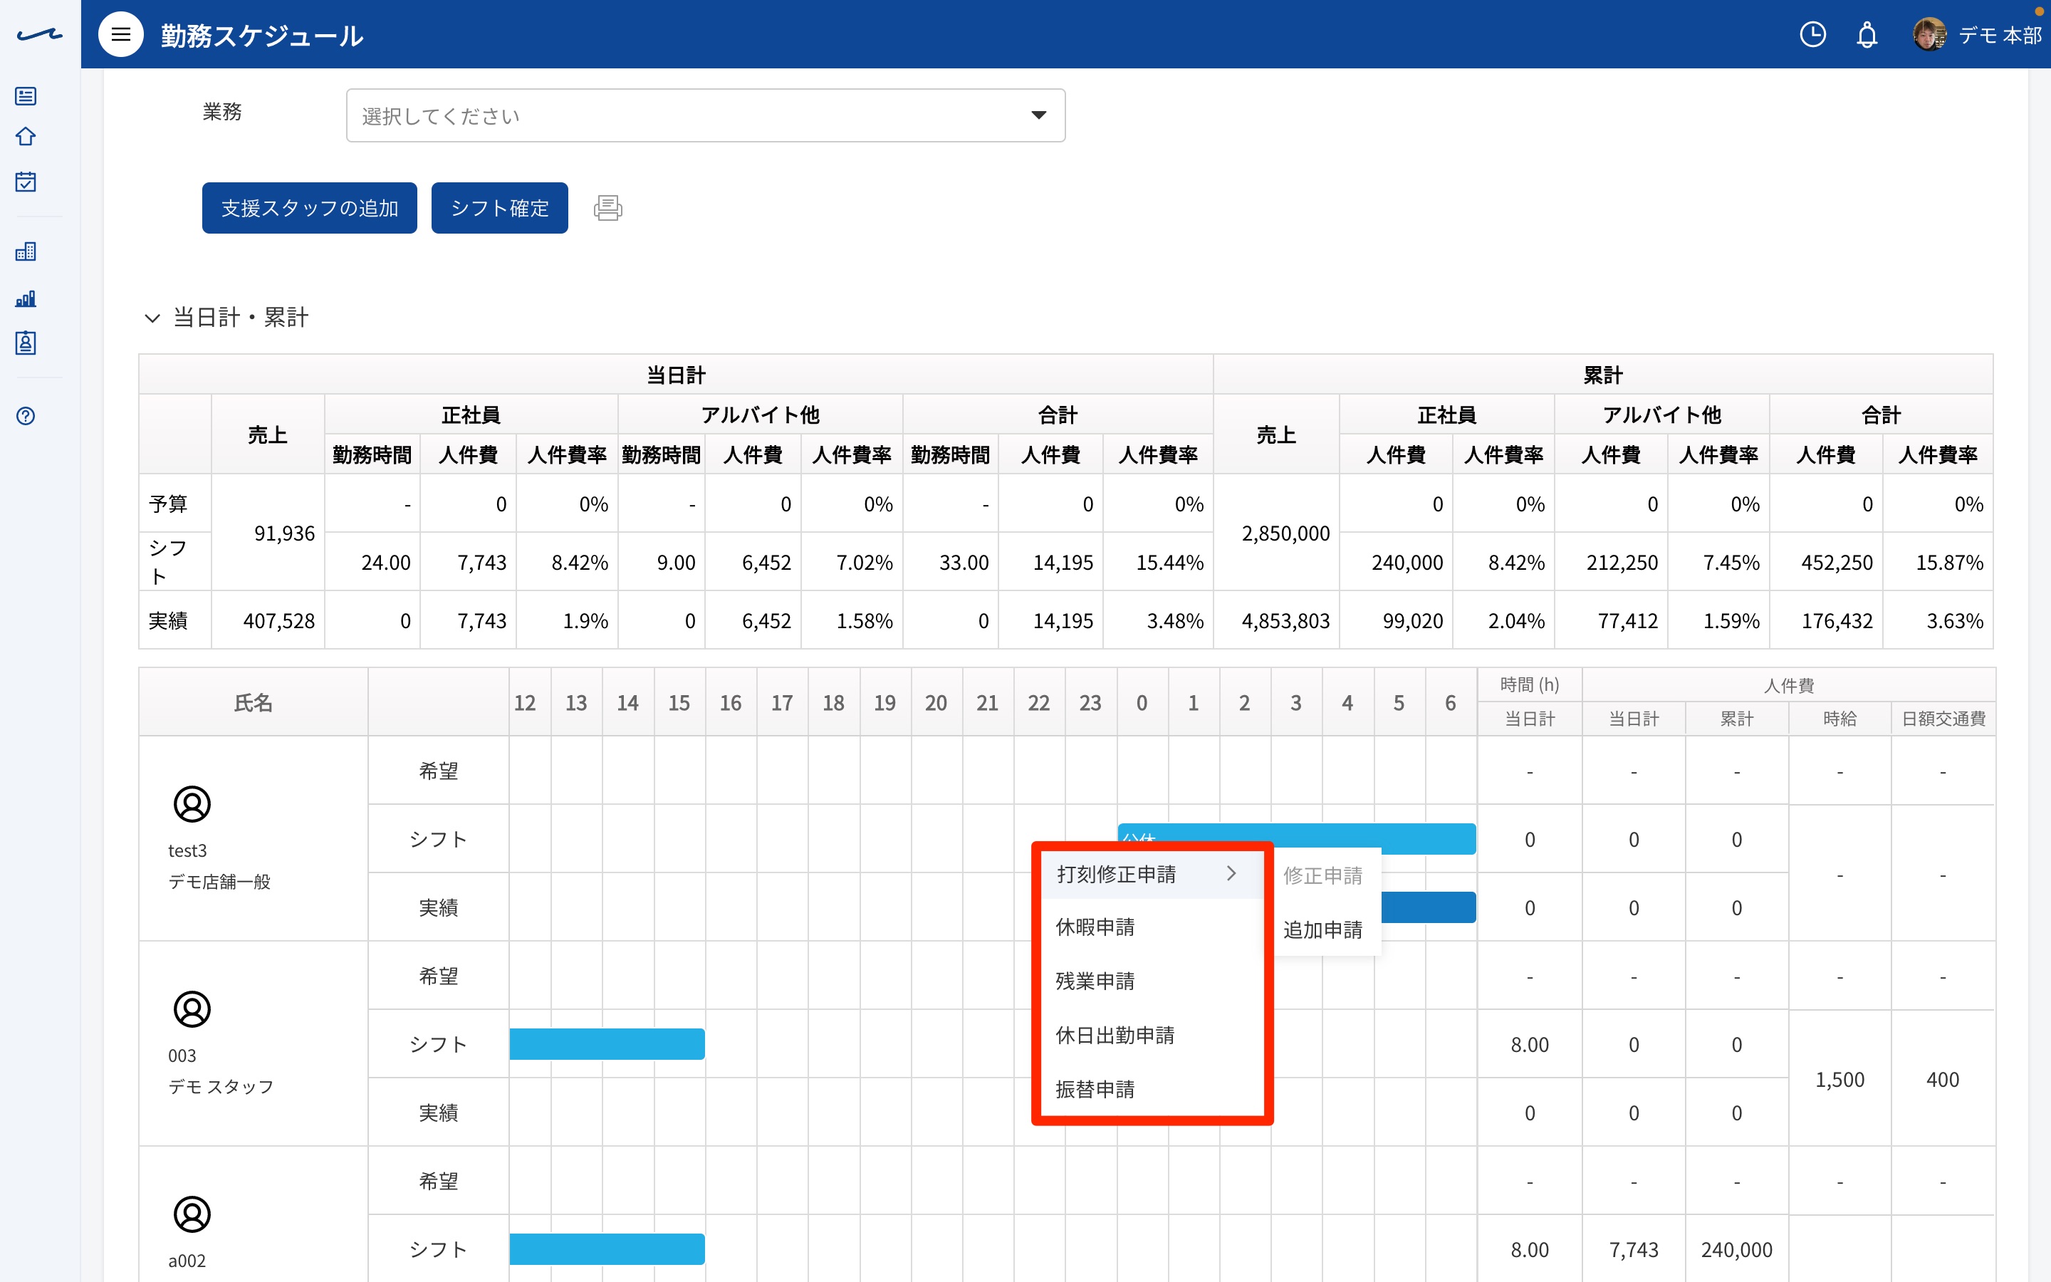This screenshot has height=1282, width=2051.
Task: Open the ID badge sidebar icon
Action: (26, 343)
